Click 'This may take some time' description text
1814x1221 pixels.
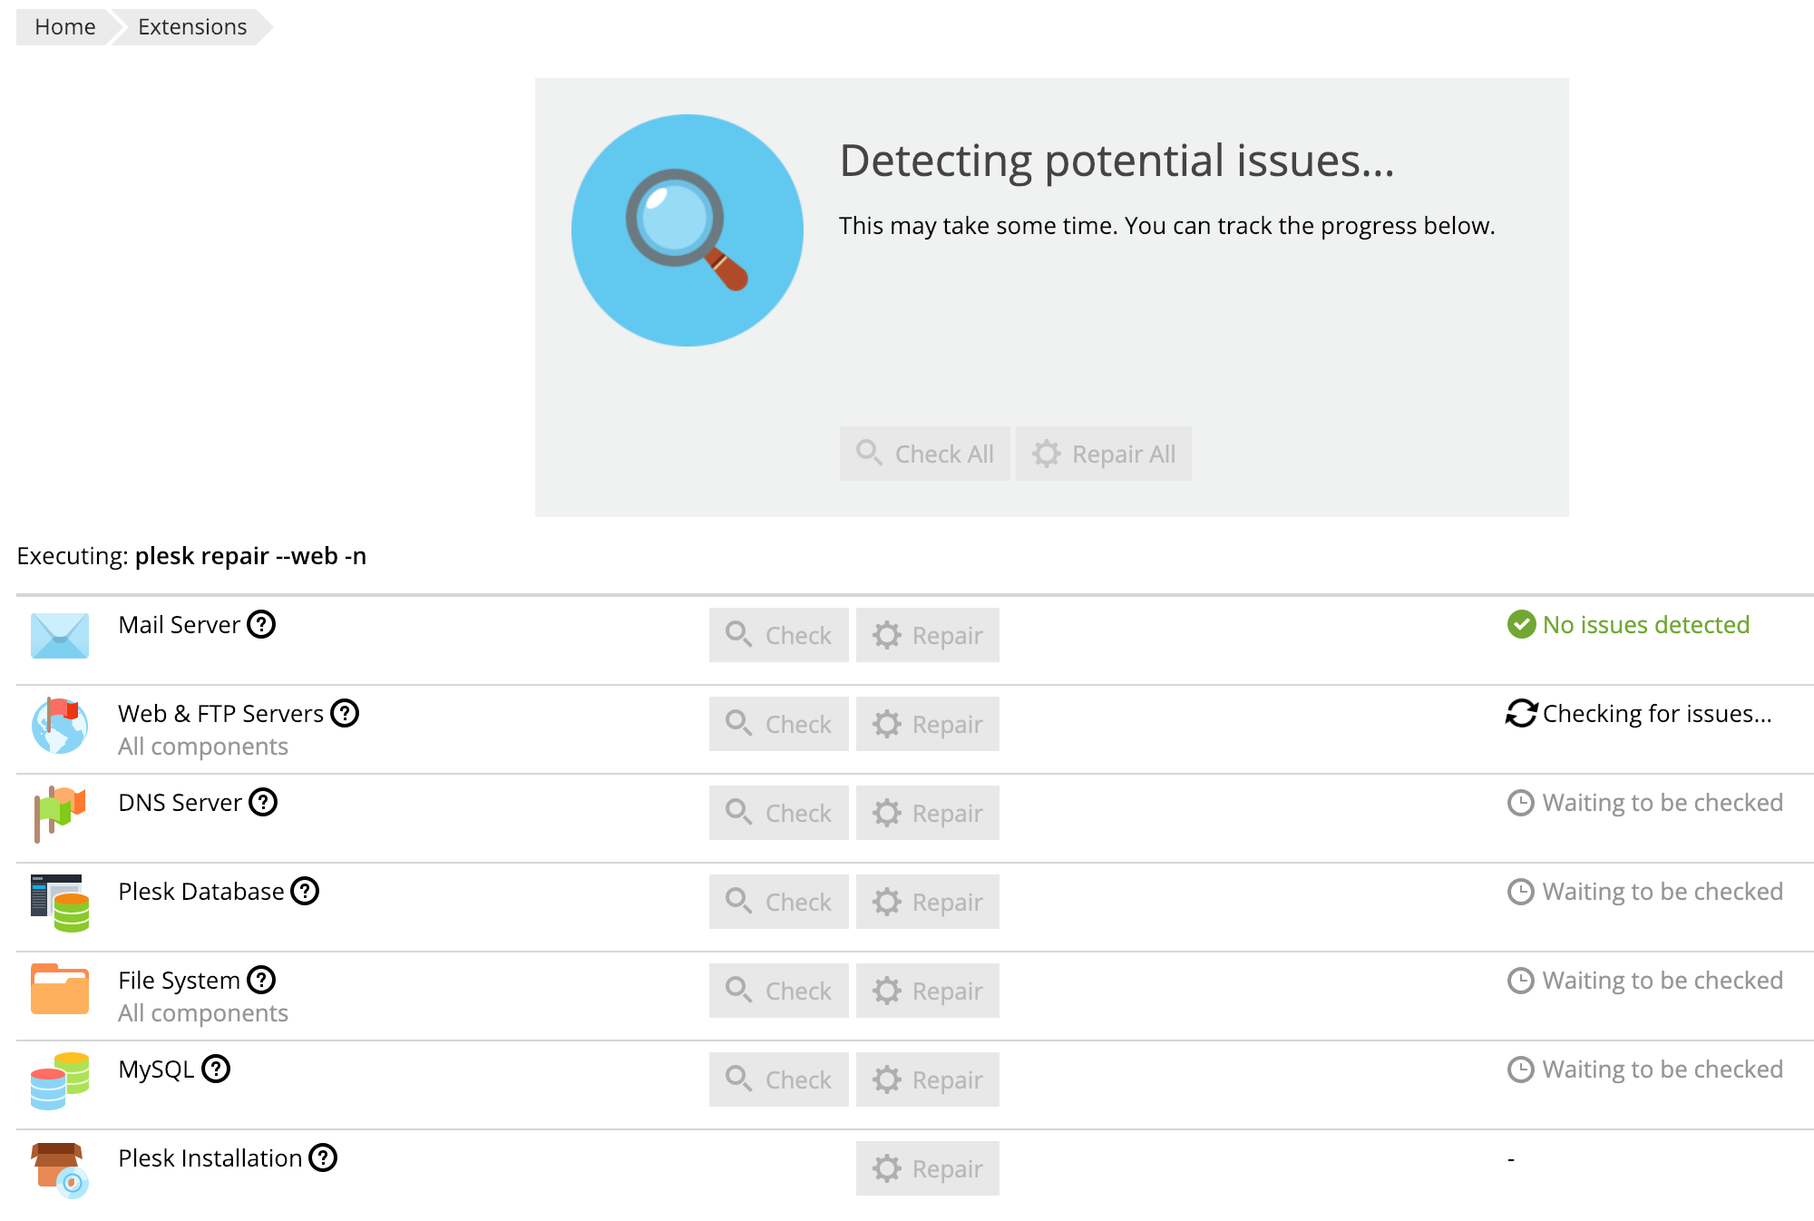[1166, 226]
